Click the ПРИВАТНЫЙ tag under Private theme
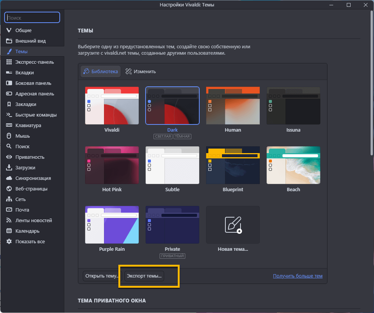The width and height of the screenshot is (374, 313). (x=172, y=256)
